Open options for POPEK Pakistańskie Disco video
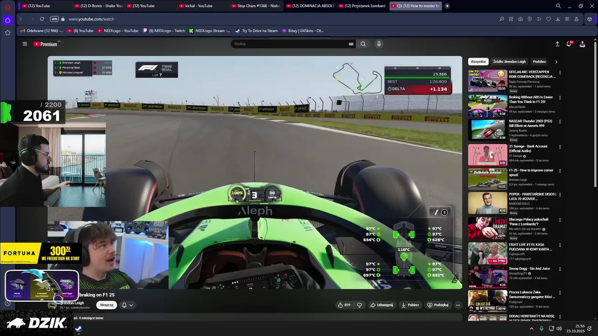Image resolution: width=598 pixels, height=336 pixels. click(x=560, y=195)
